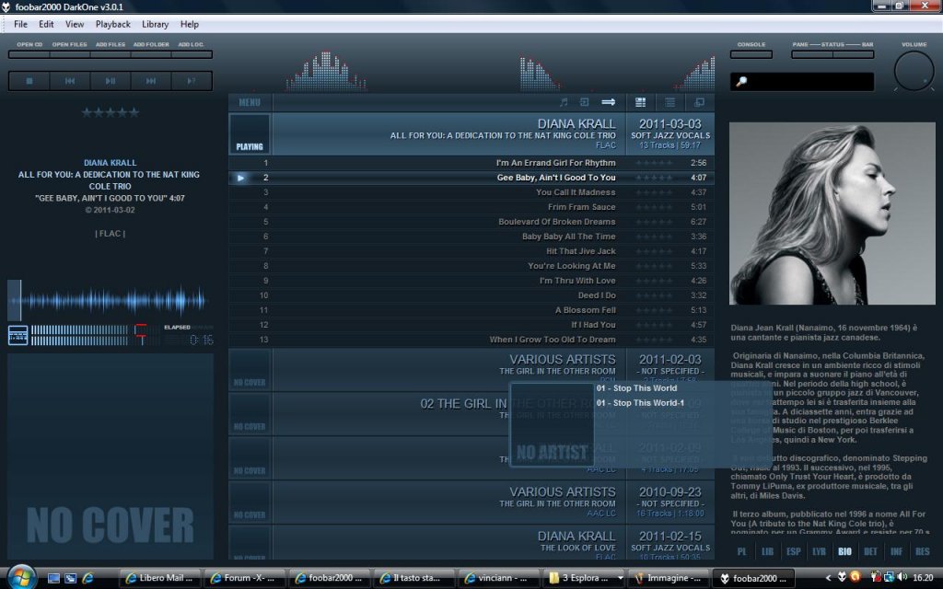The image size is (943, 589).
Task: Select the BIO panel tab
Action: tap(845, 551)
